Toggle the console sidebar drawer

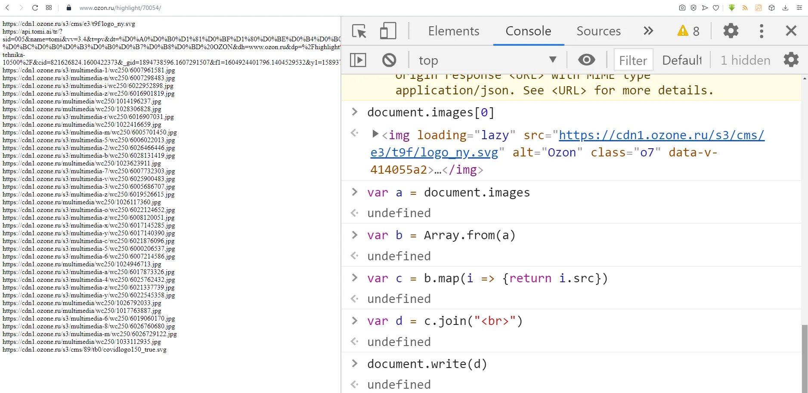(x=357, y=60)
